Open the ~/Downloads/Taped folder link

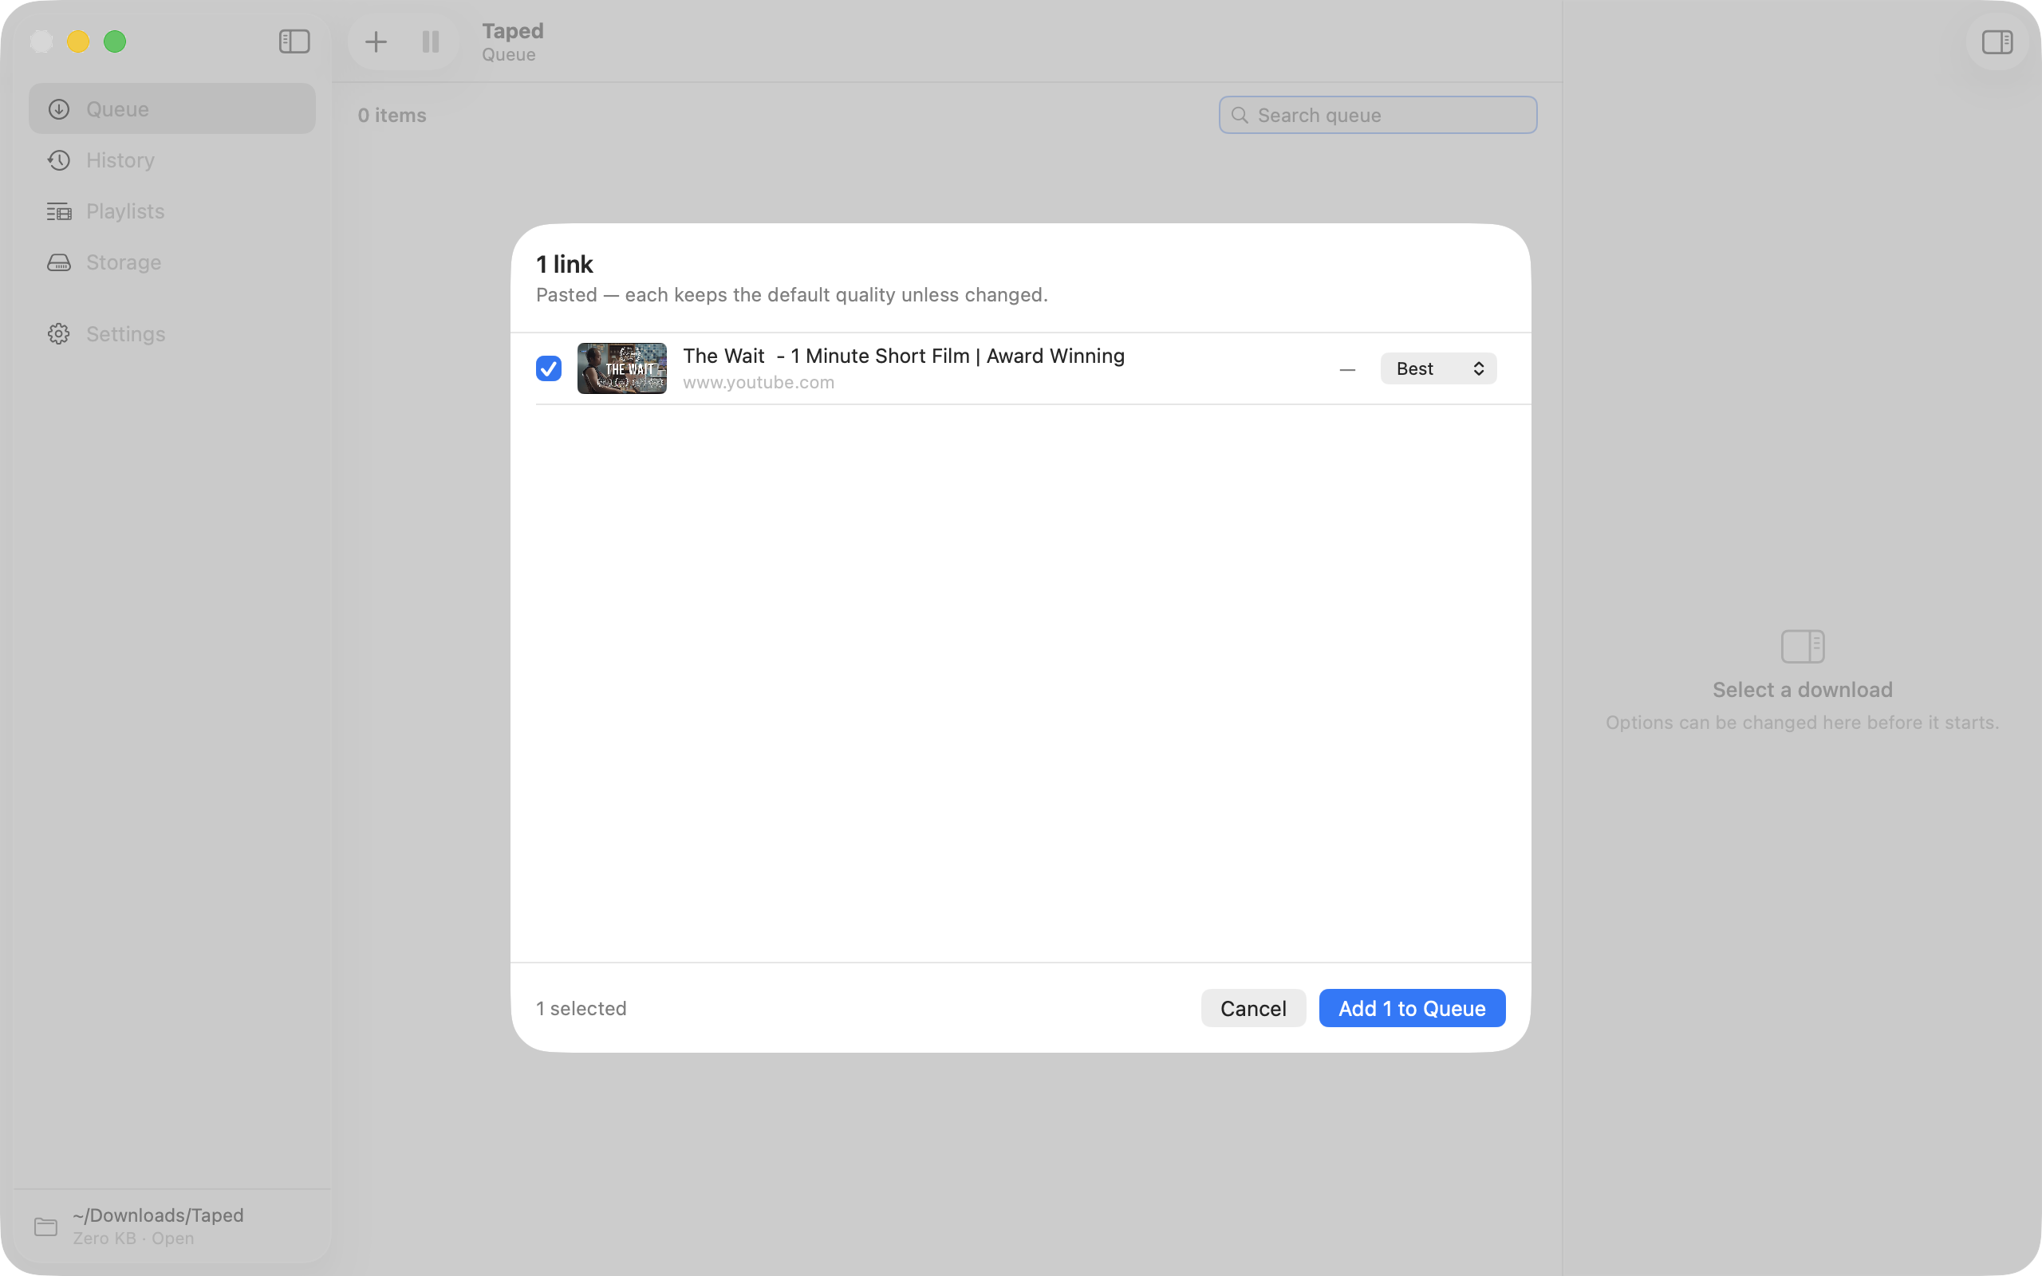[x=158, y=1215]
